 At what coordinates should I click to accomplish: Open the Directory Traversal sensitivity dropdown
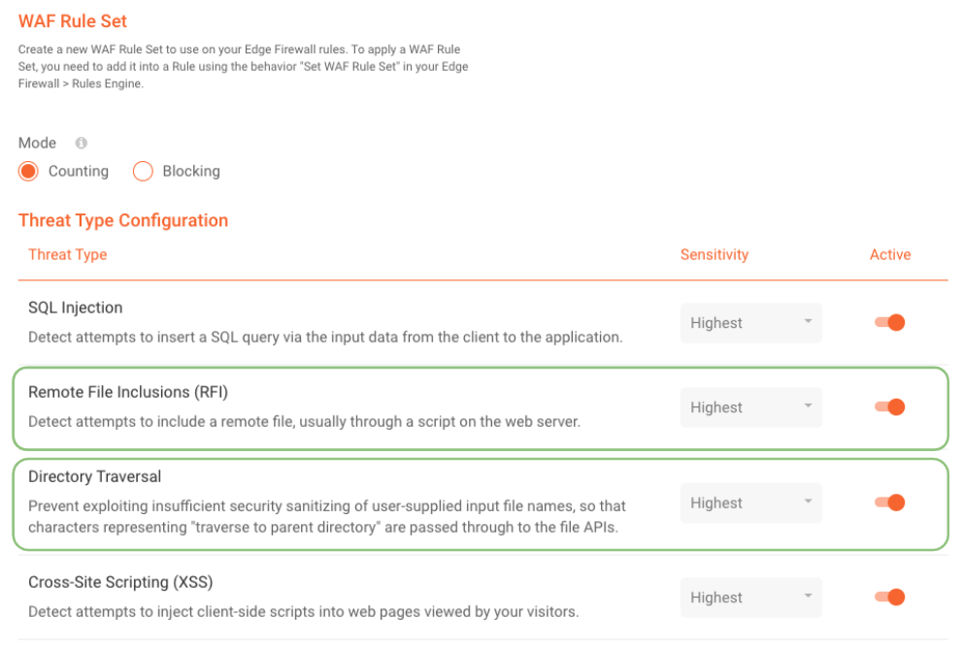click(750, 503)
